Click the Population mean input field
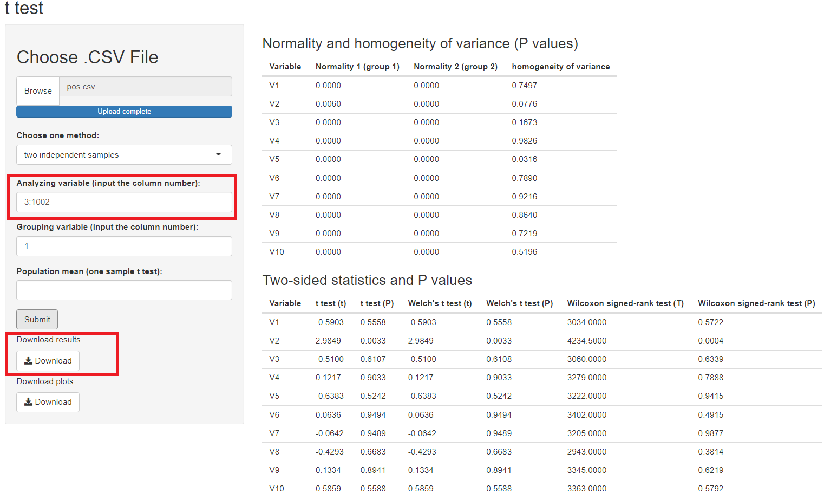The height and width of the screenshot is (499, 824). pos(124,290)
